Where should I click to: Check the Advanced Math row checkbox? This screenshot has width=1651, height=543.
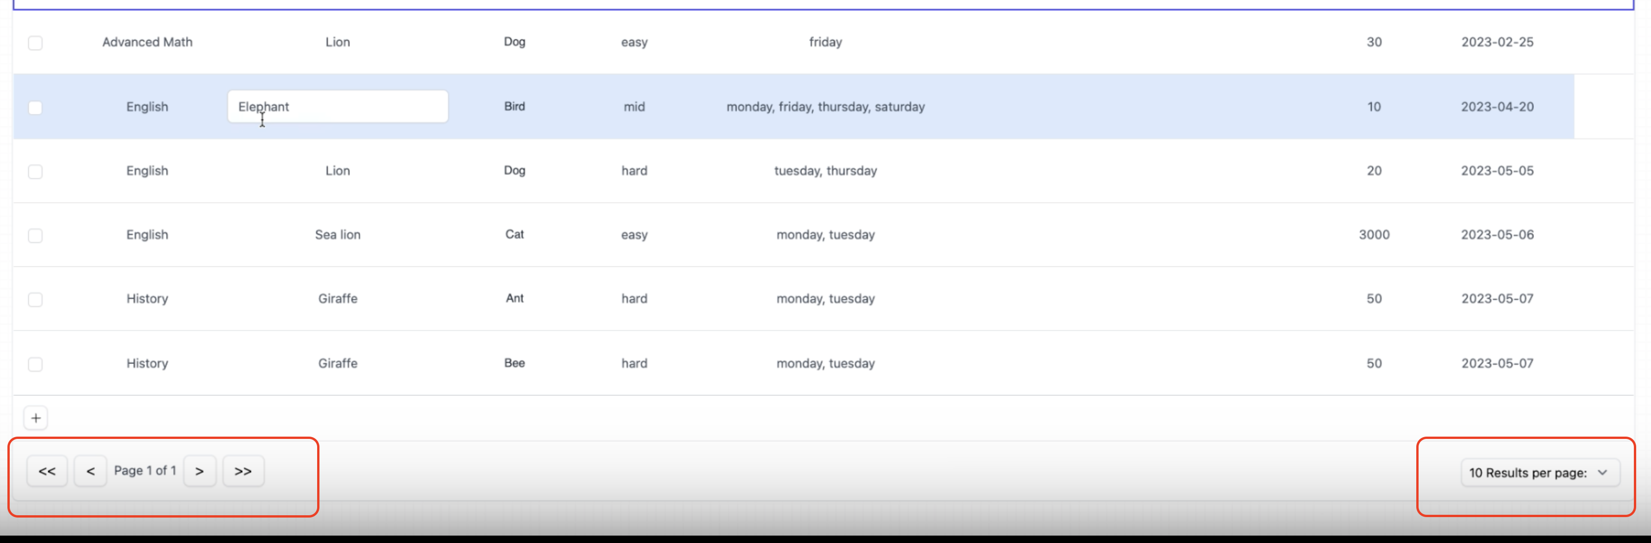[x=35, y=42]
